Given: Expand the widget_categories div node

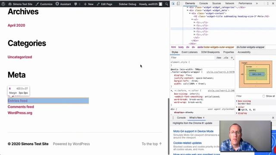Looking at the screenshot, I should (x=187, y=7).
